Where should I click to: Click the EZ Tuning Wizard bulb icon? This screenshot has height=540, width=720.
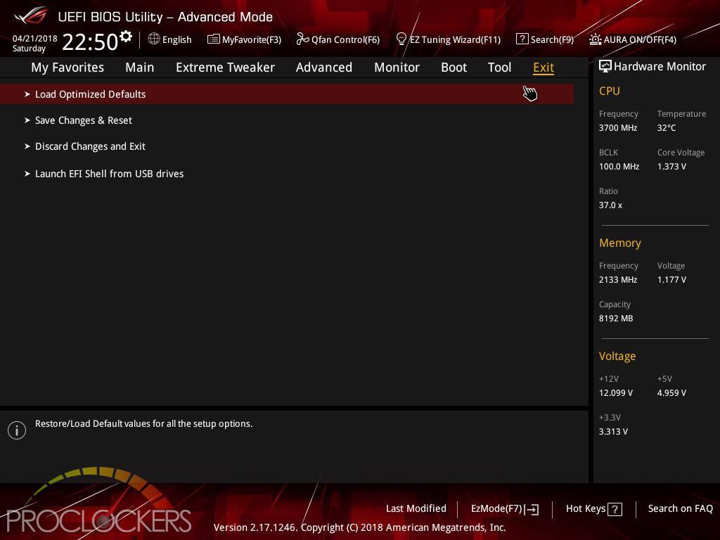(x=401, y=39)
